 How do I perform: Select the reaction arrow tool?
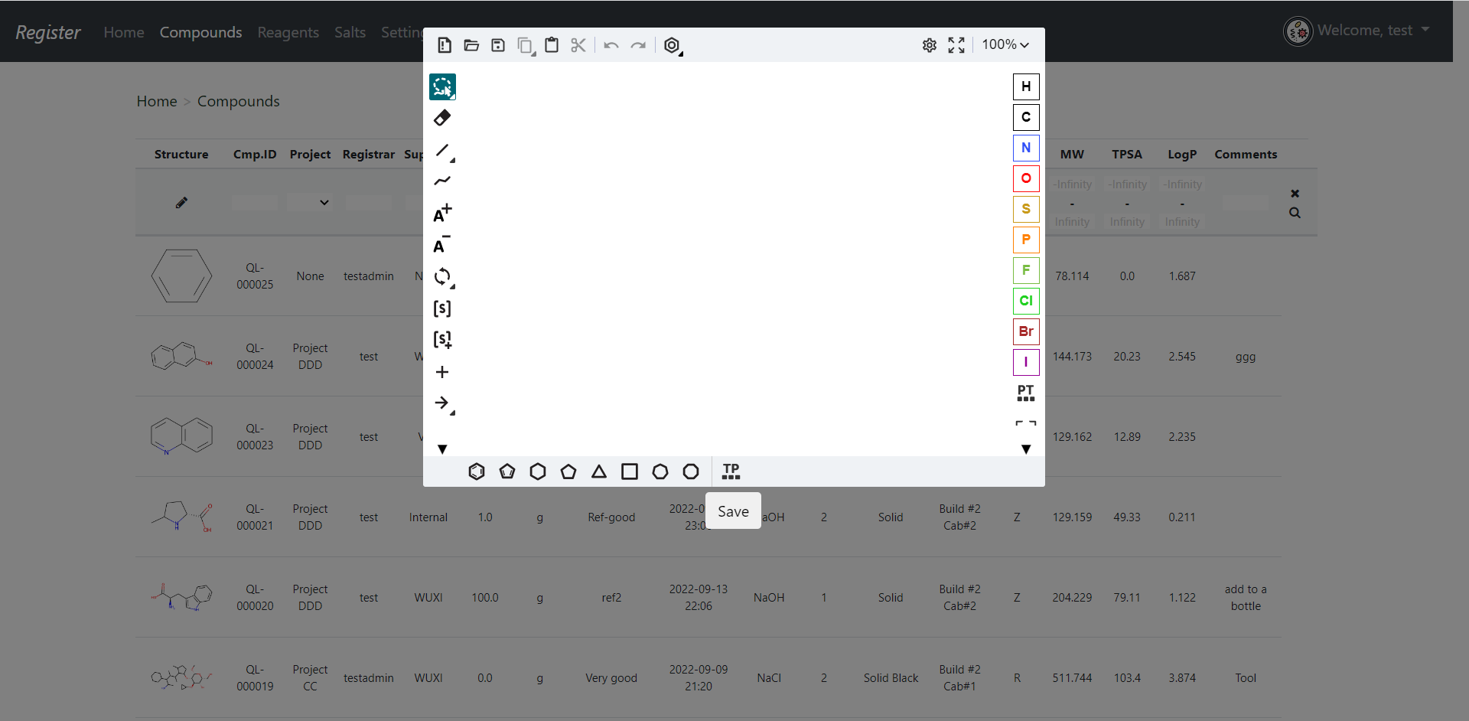pyautogui.click(x=443, y=403)
